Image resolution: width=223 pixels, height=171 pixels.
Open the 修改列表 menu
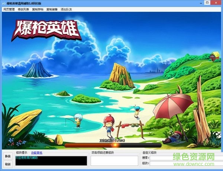24,9
